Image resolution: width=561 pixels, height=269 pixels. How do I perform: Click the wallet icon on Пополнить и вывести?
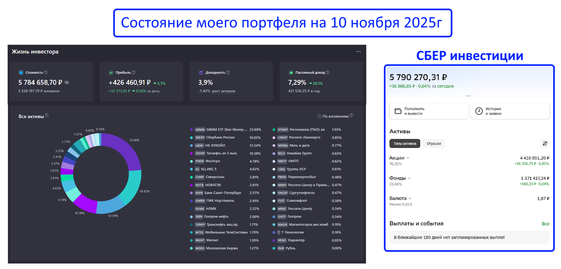[398, 111]
